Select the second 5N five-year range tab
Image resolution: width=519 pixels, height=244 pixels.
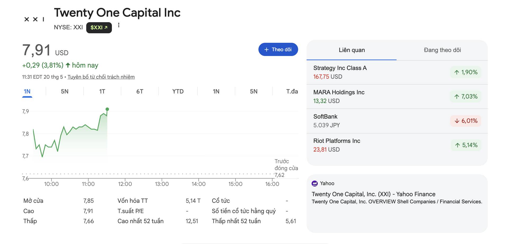pyautogui.click(x=254, y=92)
